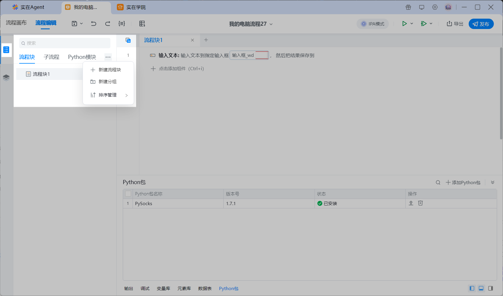Open the debug options dropdown arrow
This screenshot has width=503, height=296.
click(x=431, y=24)
